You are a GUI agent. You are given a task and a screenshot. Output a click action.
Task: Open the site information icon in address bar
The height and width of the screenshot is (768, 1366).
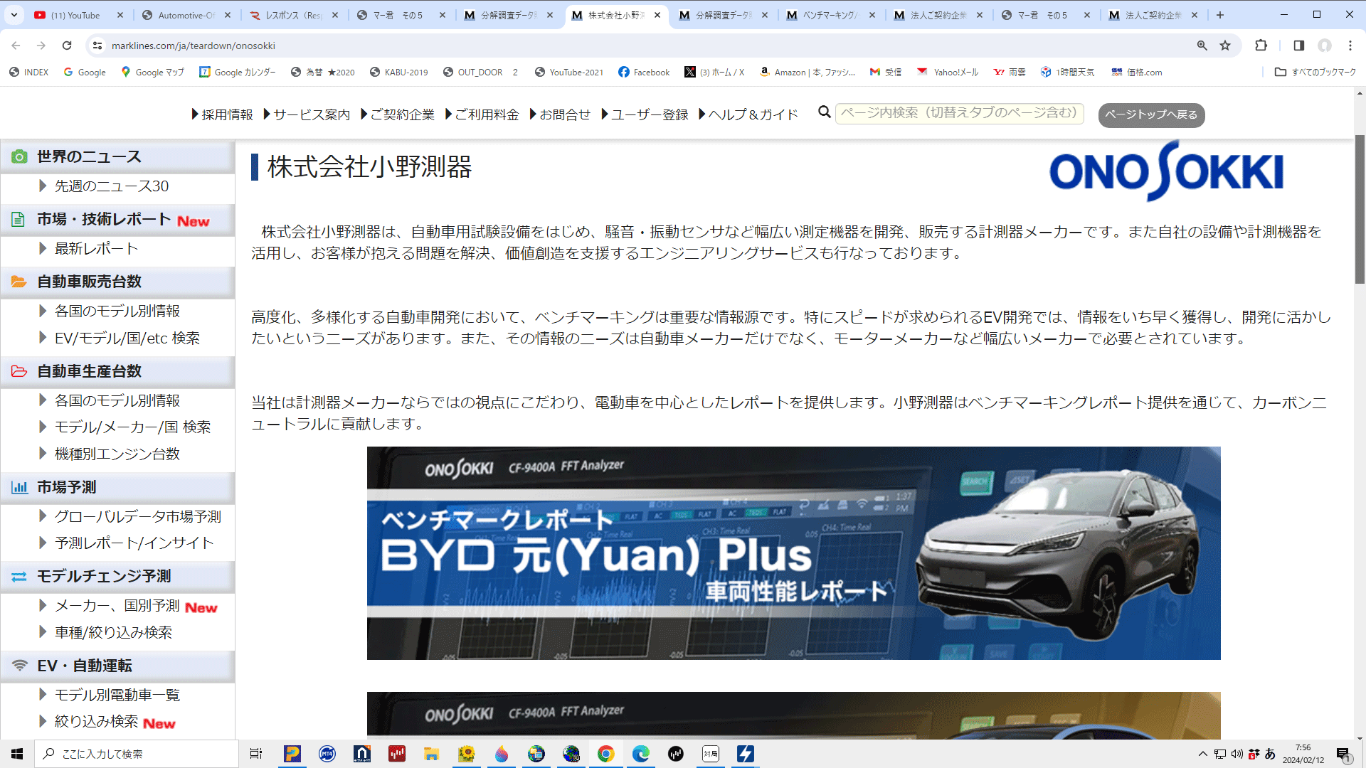[x=97, y=46]
